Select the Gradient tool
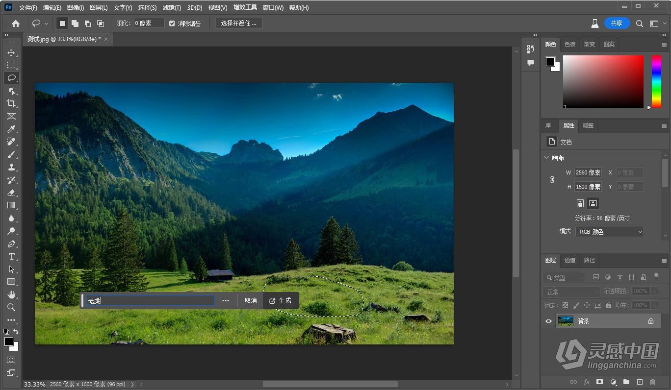The height and width of the screenshot is (390, 671). tap(11, 205)
